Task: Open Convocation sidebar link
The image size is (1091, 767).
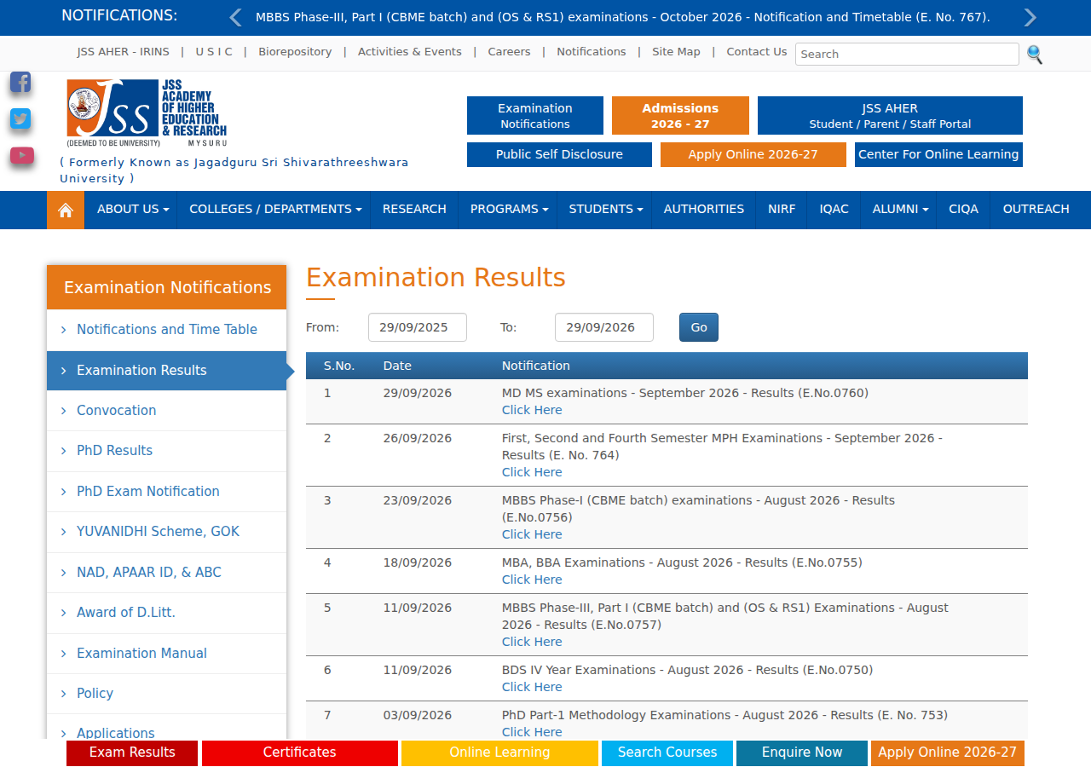Action: pos(167,411)
